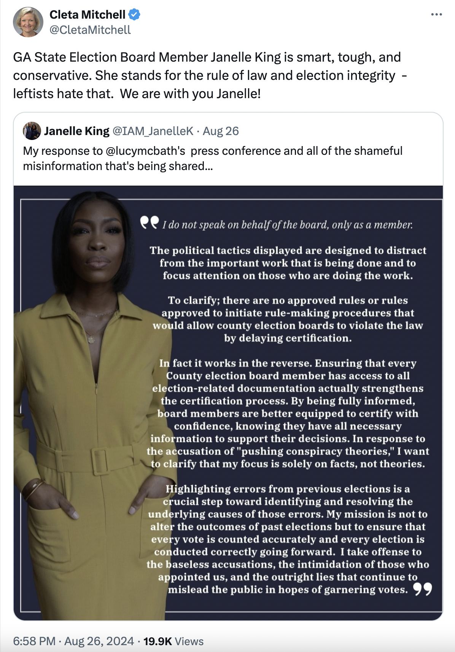Viewport: 455px width, 652px height.
Task: Click the 6:58 PM timestamp
Action: tap(34, 641)
